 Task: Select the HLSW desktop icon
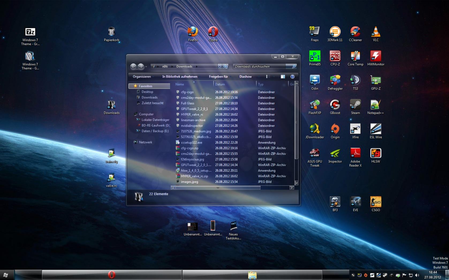[x=376, y=155]
